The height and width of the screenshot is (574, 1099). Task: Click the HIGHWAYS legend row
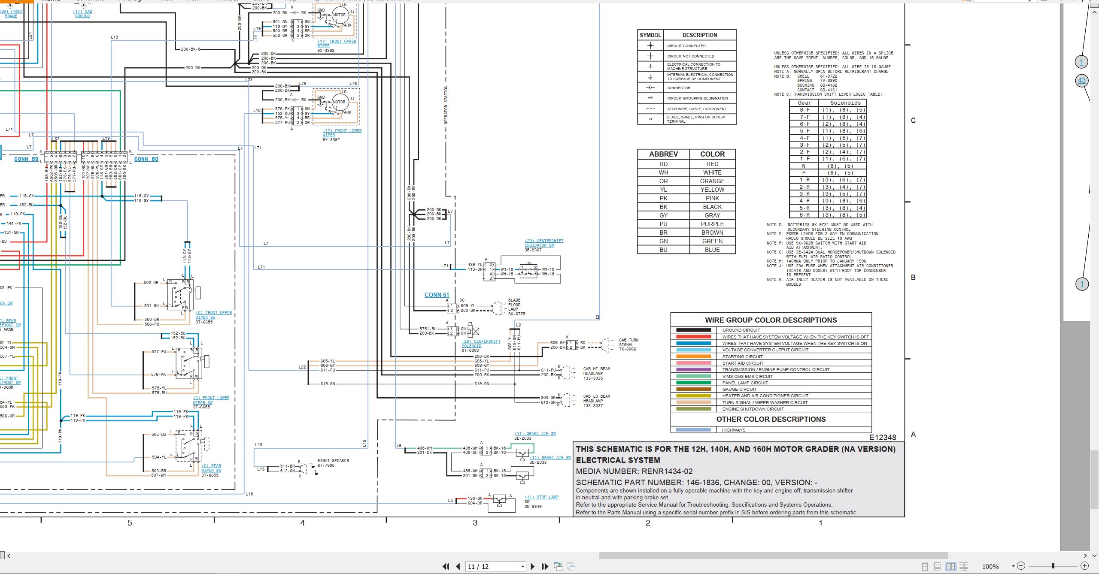[x=771, y=430]
